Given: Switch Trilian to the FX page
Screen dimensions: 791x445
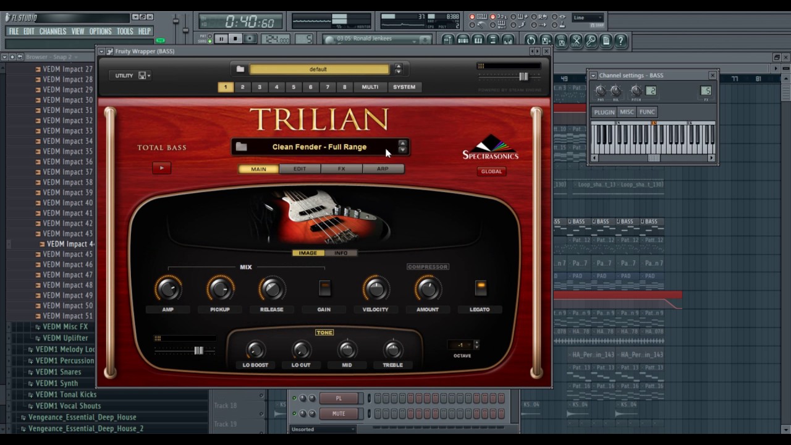Looking at the screenshot, I should (x=341, y=169).
